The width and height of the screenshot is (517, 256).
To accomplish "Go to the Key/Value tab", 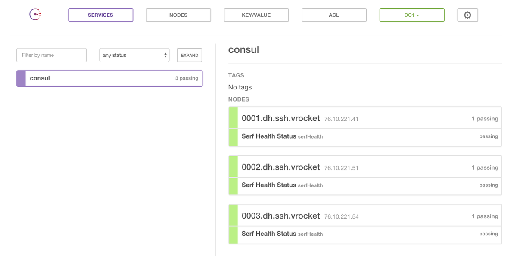I will pyautogui.click(x=256, y=15).
